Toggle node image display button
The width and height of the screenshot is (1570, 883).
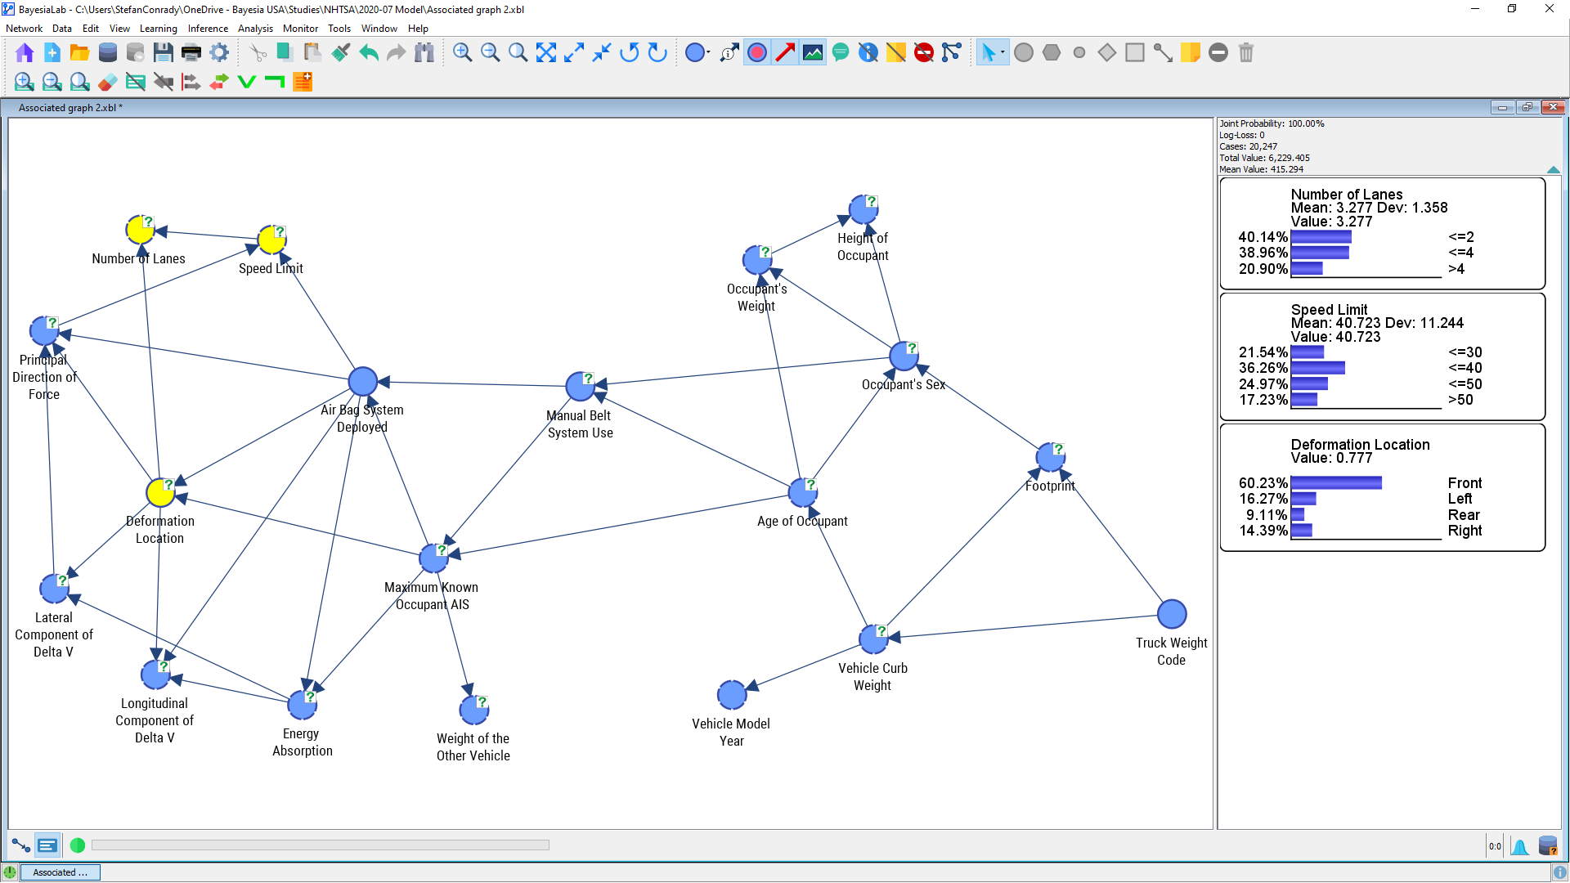(813, 53)
